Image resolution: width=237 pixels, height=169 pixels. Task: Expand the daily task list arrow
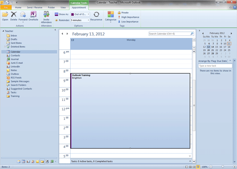(x=190, y=161)
